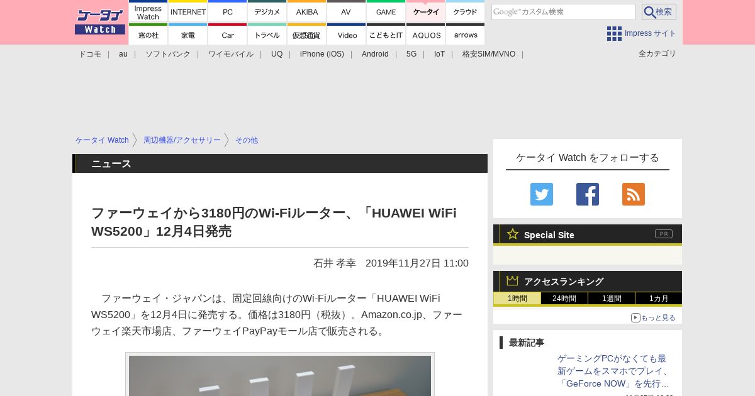Click the ケータイ Watch site logo

pos(100,22)
